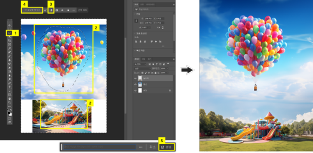This screenshot has width=313, height=153.
Task: Click the width field in Transform
Action: [148, 18]
